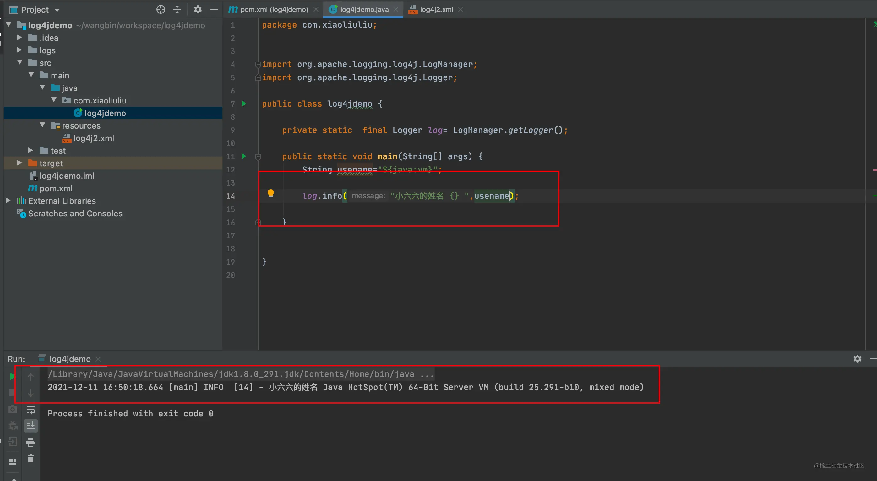Select log4j2.xml under resources
877x481 pixels.
coord(94,138)
